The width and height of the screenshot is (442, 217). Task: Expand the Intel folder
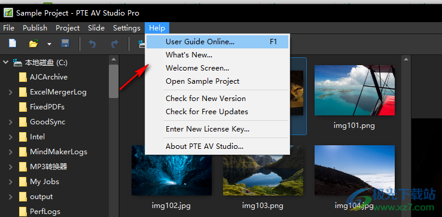[x=11, y=137]
